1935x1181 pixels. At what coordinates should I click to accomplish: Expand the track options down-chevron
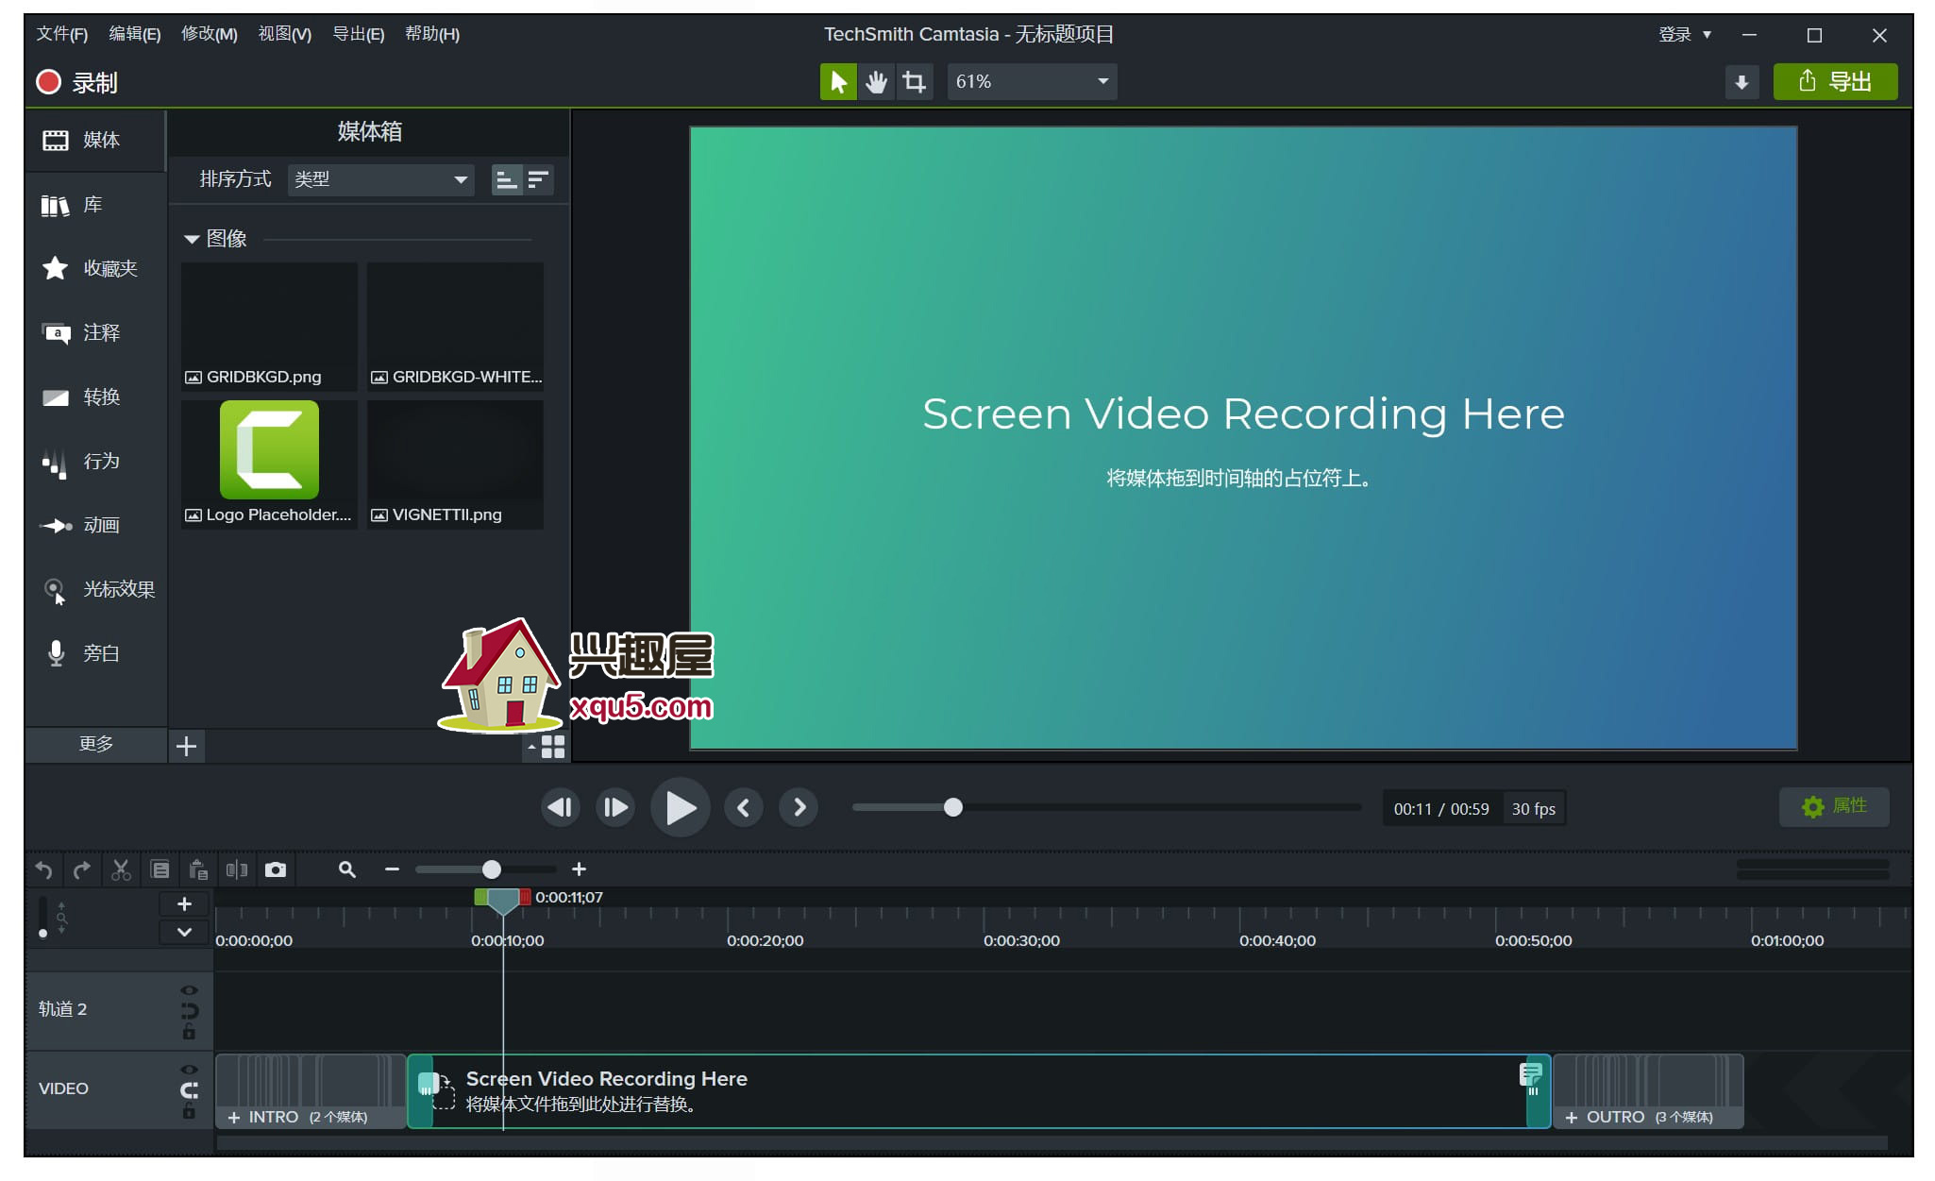point(184,932)
